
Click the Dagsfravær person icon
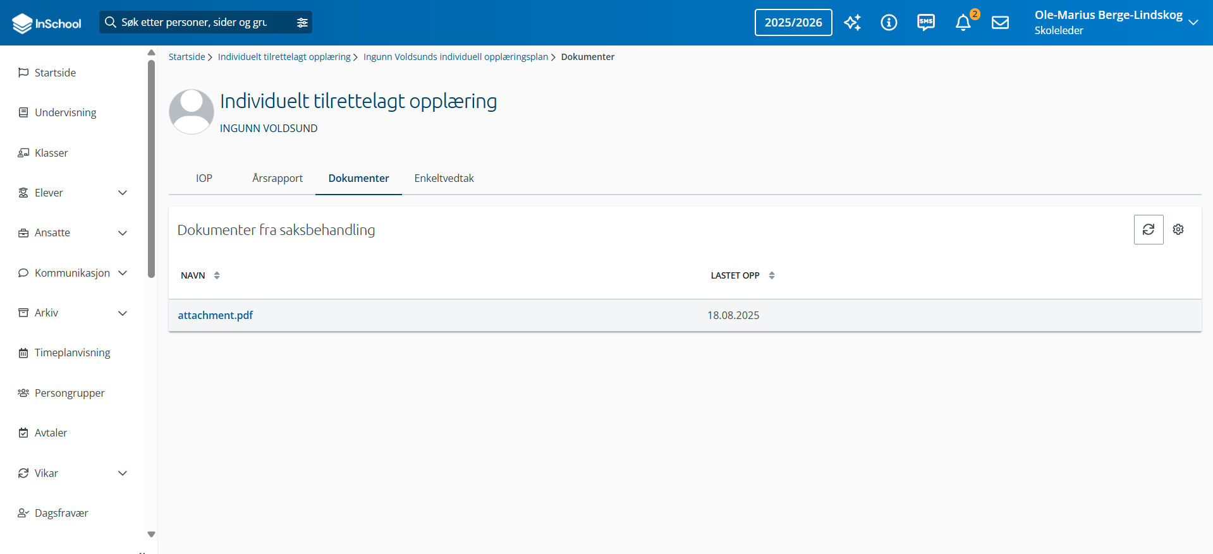point(23,513)
